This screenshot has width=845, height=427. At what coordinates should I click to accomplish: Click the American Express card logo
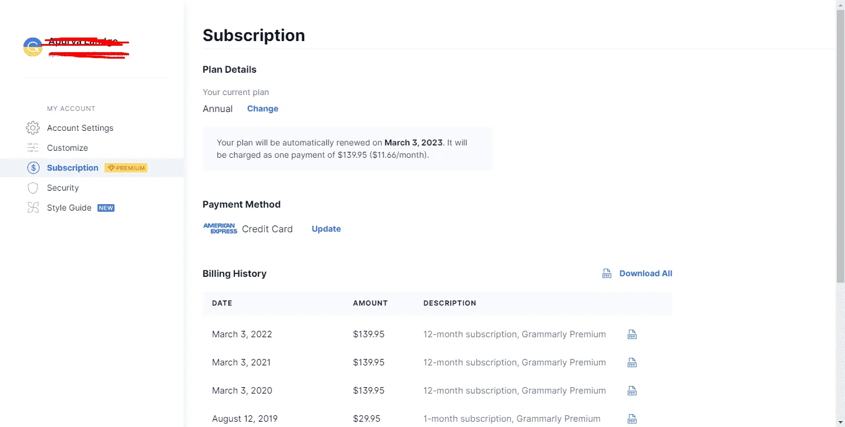(x=220, y=229)
